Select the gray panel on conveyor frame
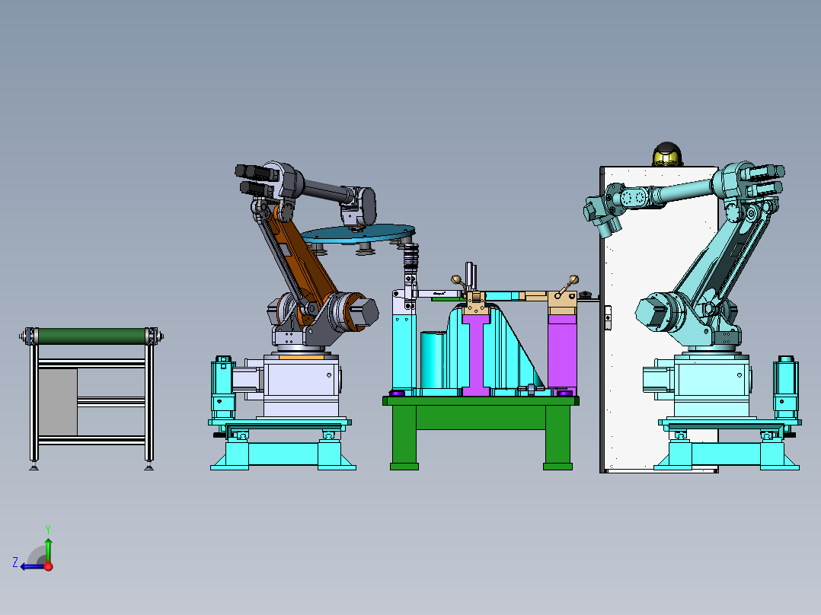The width and height of the screenshot is (821, 615). pyautogui.click(x=58, y=401)
